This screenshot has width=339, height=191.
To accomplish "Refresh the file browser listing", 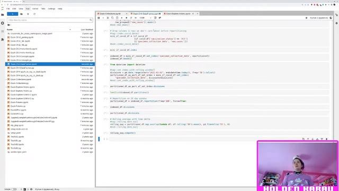I will [34, 14].
